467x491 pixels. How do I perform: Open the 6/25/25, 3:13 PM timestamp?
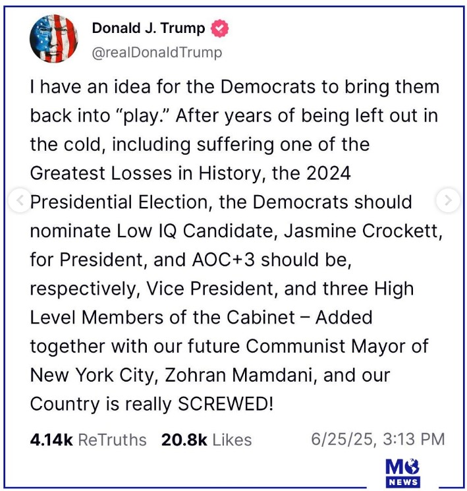(377, 439)
